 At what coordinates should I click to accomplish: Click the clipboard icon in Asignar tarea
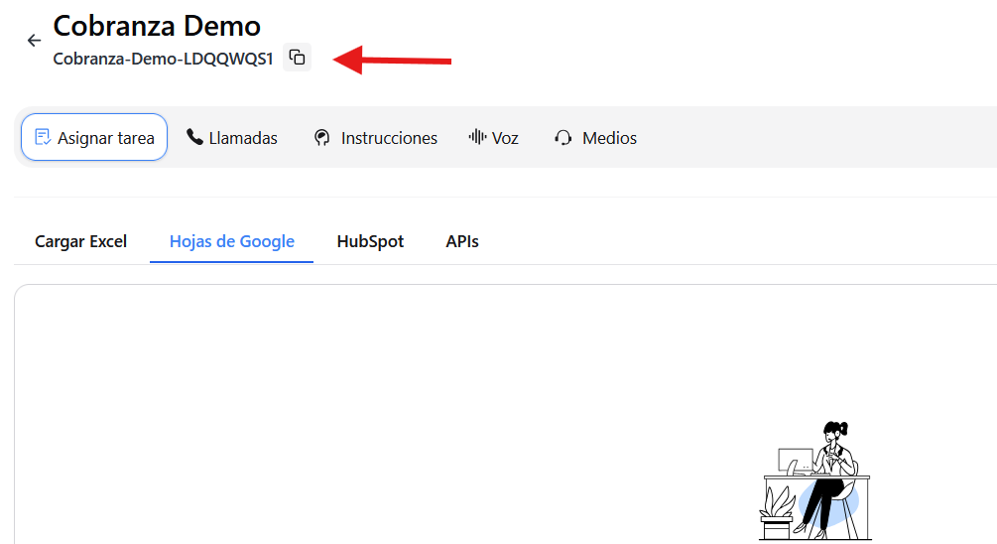pyautogui.click(x=43, y=137)
